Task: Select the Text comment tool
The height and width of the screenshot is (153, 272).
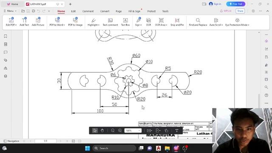Action: 110,22
